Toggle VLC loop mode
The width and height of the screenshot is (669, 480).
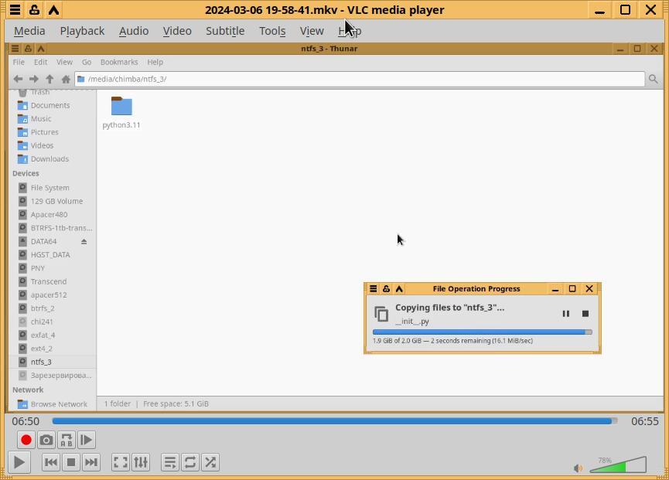click(x=190, y=462)
